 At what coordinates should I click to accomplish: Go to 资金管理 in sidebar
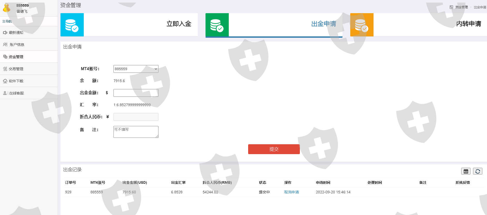click(x=16, y=57)
